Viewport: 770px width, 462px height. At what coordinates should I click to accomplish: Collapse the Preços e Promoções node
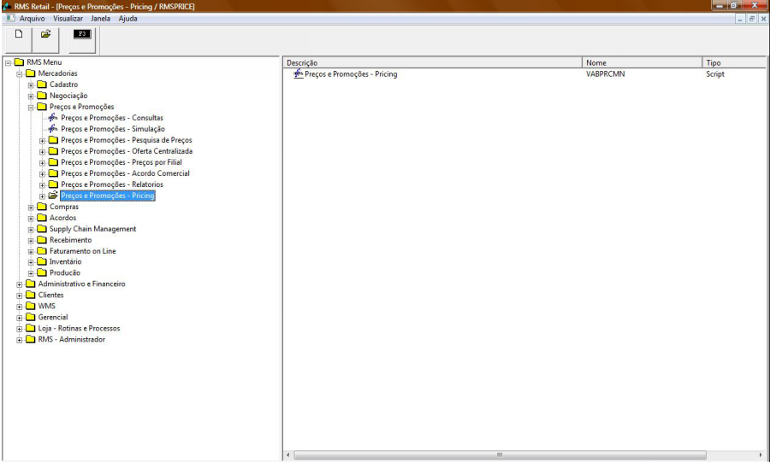[31, 108]
